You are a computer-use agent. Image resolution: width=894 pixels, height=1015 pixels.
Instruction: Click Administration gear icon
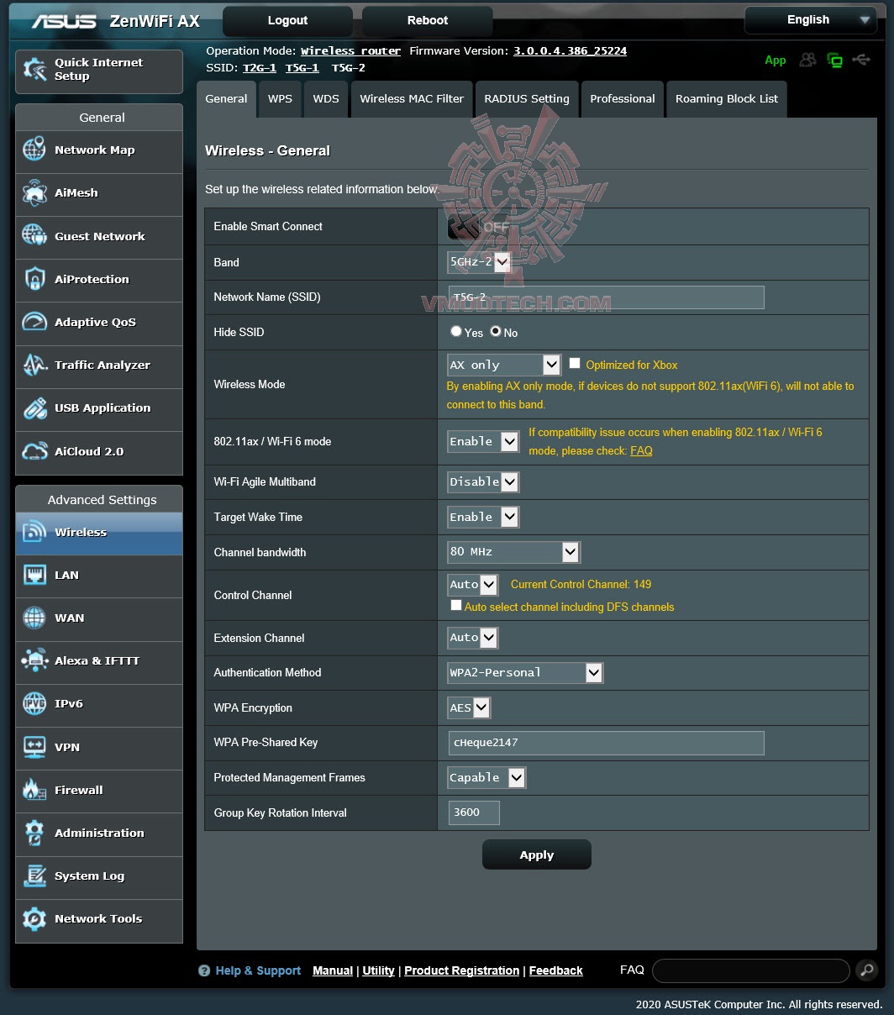click(34, 833)
